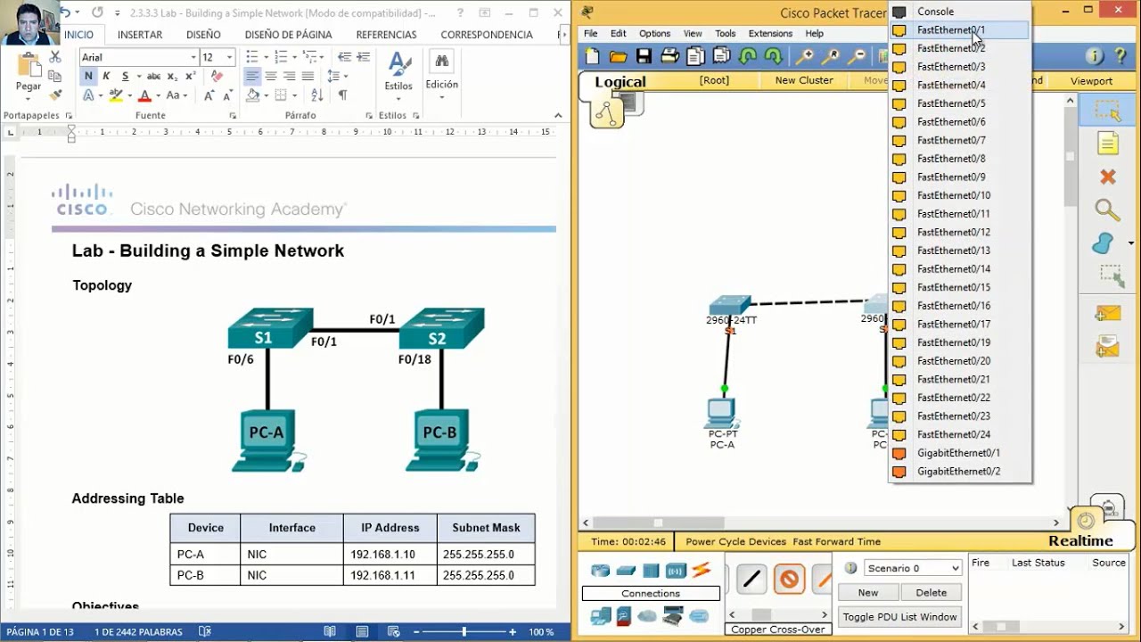Select FastEthernet0/18... skip to FastEthernet0/19 port entry

(x=959, y=342)
